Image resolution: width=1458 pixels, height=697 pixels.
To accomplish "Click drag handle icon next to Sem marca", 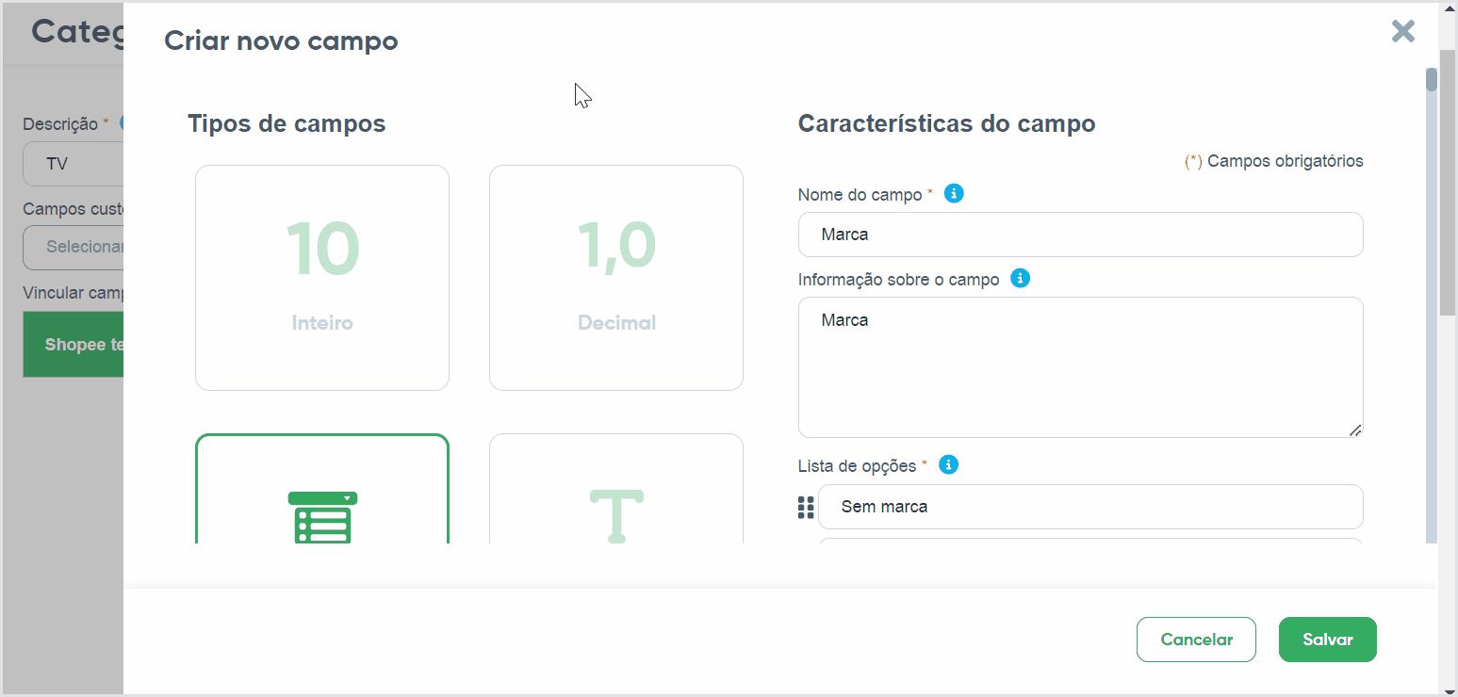I will [806, 508].
